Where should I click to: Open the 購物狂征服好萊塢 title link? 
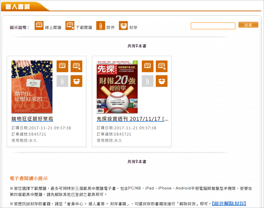(x=32, y=119)
